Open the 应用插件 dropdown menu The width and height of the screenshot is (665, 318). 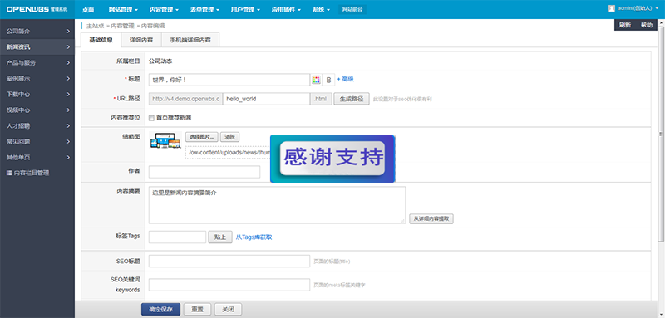coord(286,9)
